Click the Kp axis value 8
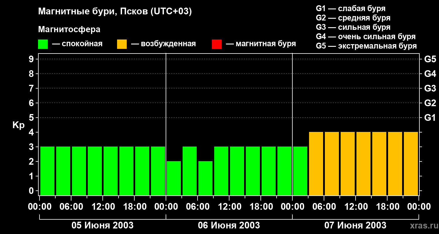This screenshot has height=234, width=439. tap(32, 74)
